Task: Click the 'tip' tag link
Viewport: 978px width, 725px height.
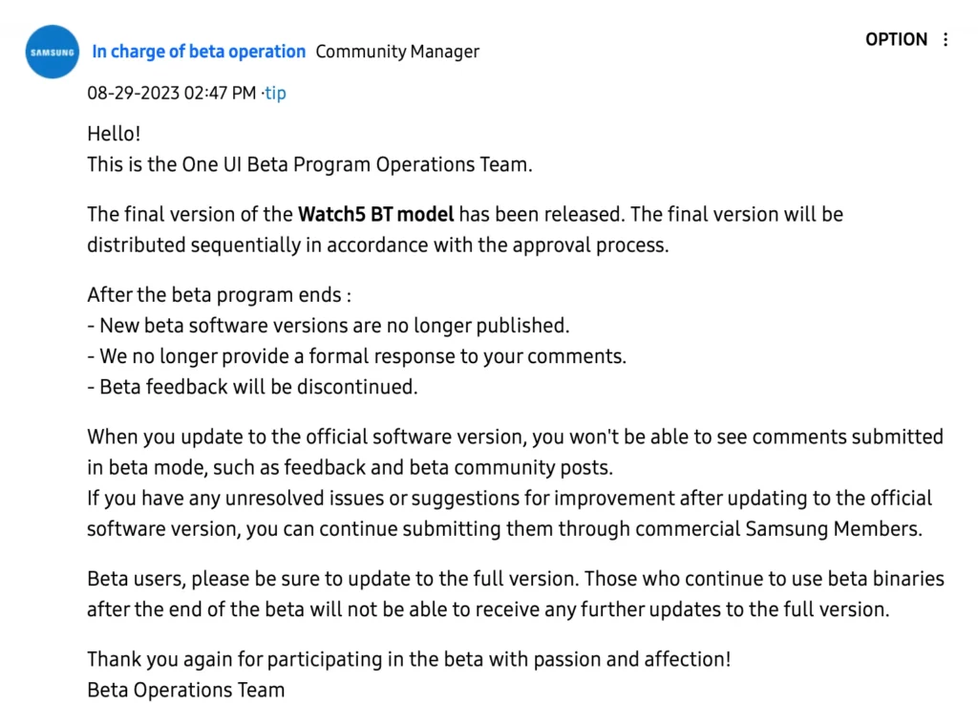Action: pyautogui.click(x=275, y=93)
